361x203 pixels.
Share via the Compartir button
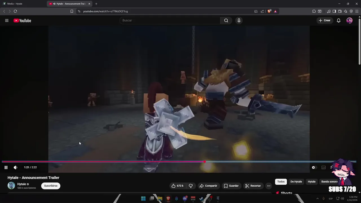[208, 186]
